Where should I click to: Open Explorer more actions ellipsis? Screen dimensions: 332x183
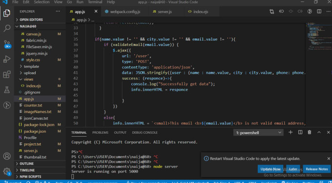click(x=58, y=11)
